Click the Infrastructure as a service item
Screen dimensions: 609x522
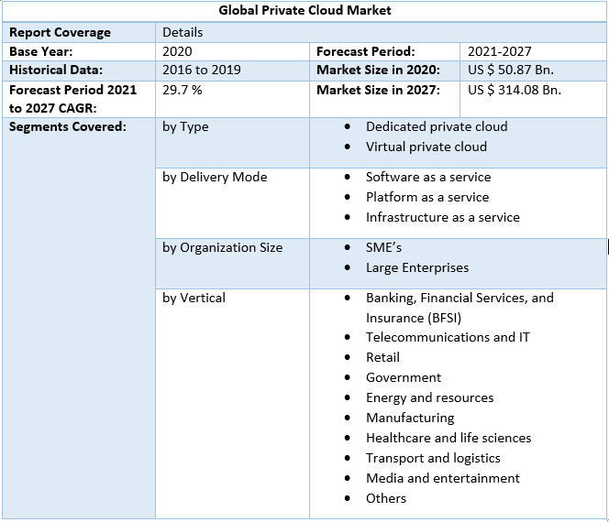(442, 217)
